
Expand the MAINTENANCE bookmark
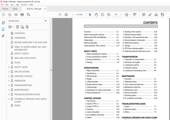(9, 90)
